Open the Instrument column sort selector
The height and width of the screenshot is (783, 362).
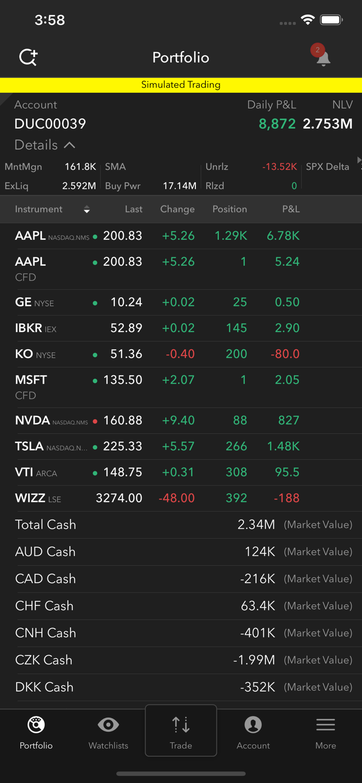[87, 209]
